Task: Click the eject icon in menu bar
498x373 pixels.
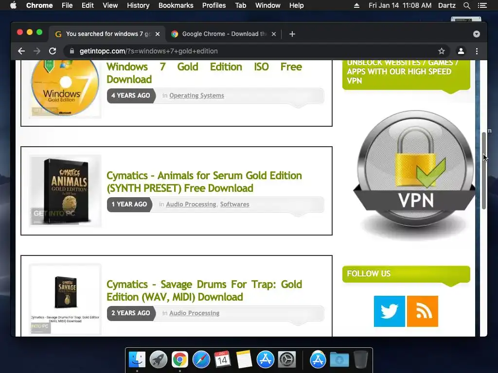Action: pyautogui.click(x=356, y=5)
